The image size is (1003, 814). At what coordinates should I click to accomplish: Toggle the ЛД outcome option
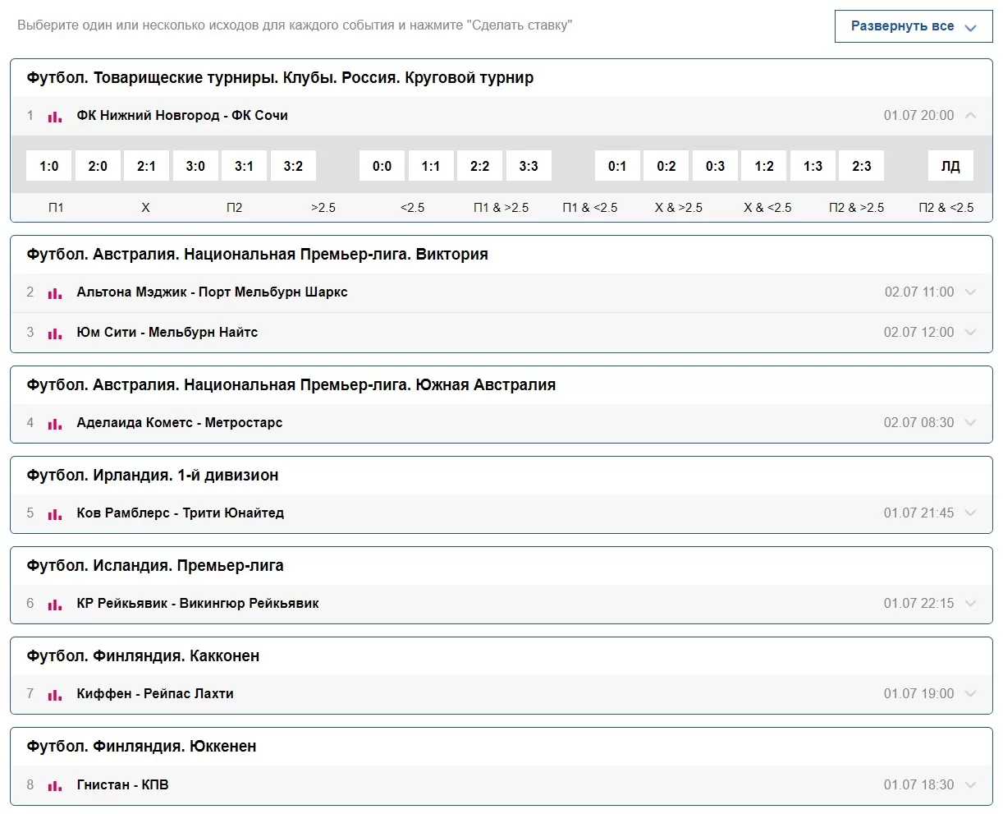pos(950,166)
